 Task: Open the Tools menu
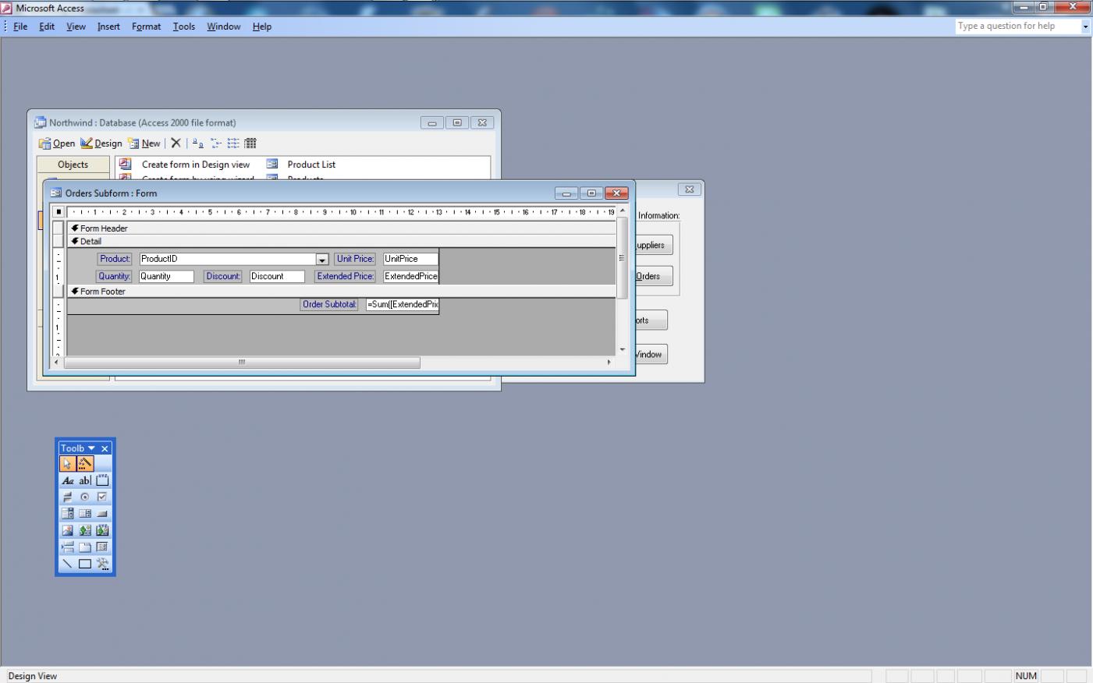point(184,27)
